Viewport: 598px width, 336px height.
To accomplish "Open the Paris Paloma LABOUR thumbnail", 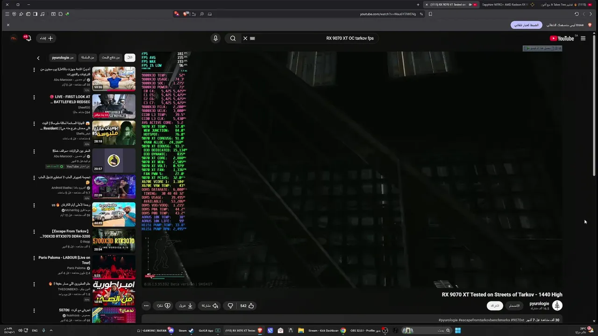I will (x=114, y=267).
